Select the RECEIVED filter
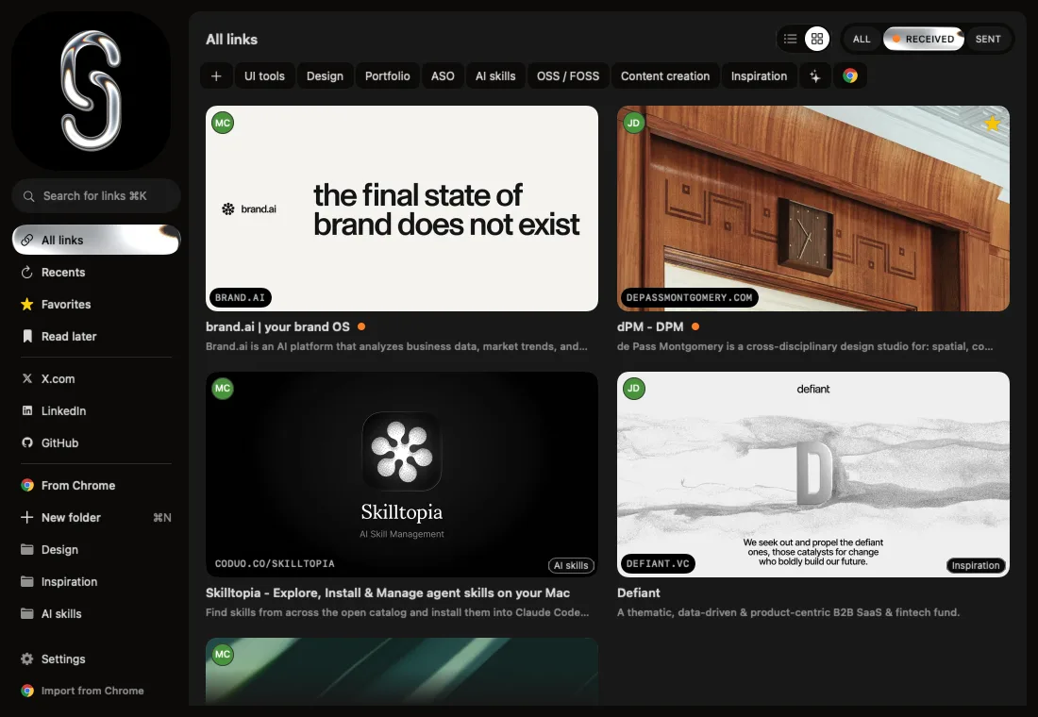 click(x=924, y=39)
